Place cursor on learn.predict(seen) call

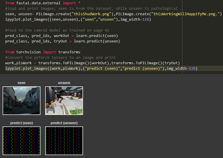97,36
